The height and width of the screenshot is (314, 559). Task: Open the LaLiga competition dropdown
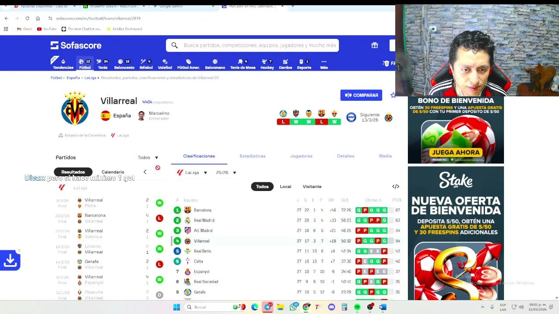192,173
